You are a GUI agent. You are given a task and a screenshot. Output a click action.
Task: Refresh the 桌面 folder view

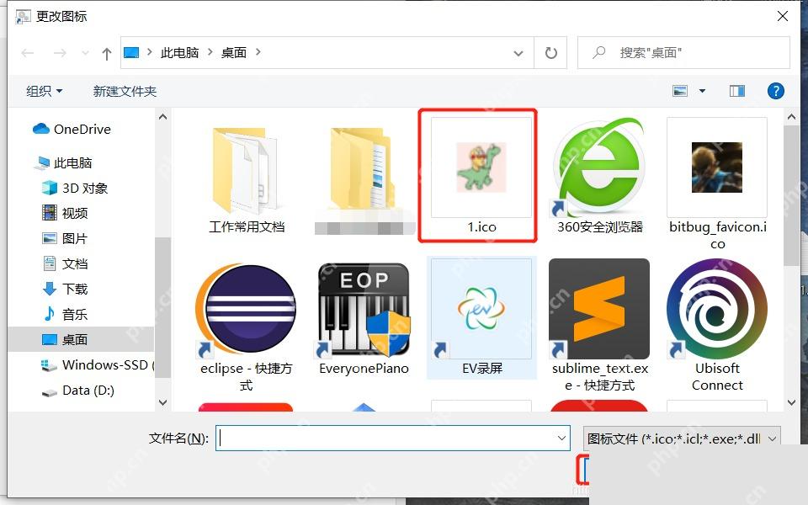coord(550,52)
